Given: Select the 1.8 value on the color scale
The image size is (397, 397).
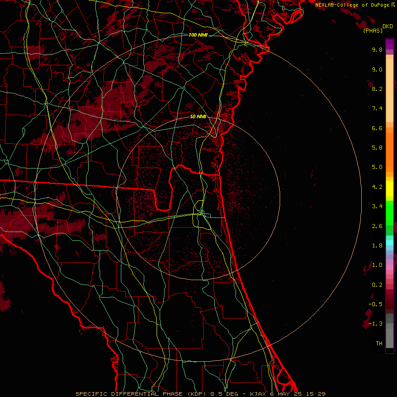Looking at the screenshot, I should [377, 246].
